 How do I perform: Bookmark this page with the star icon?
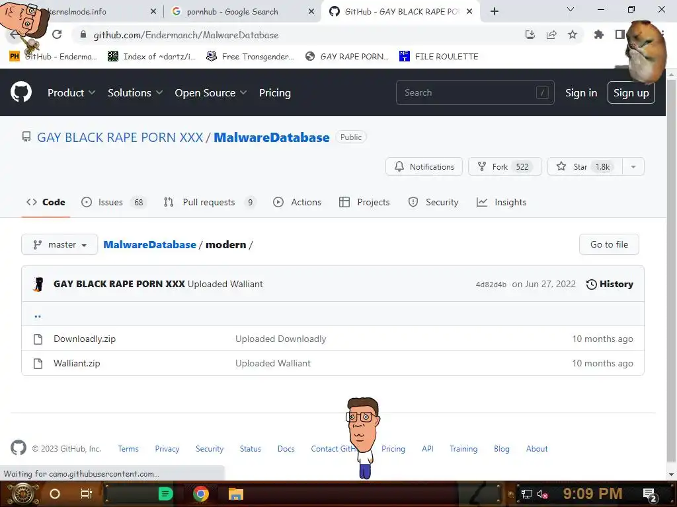click(573, 34)
